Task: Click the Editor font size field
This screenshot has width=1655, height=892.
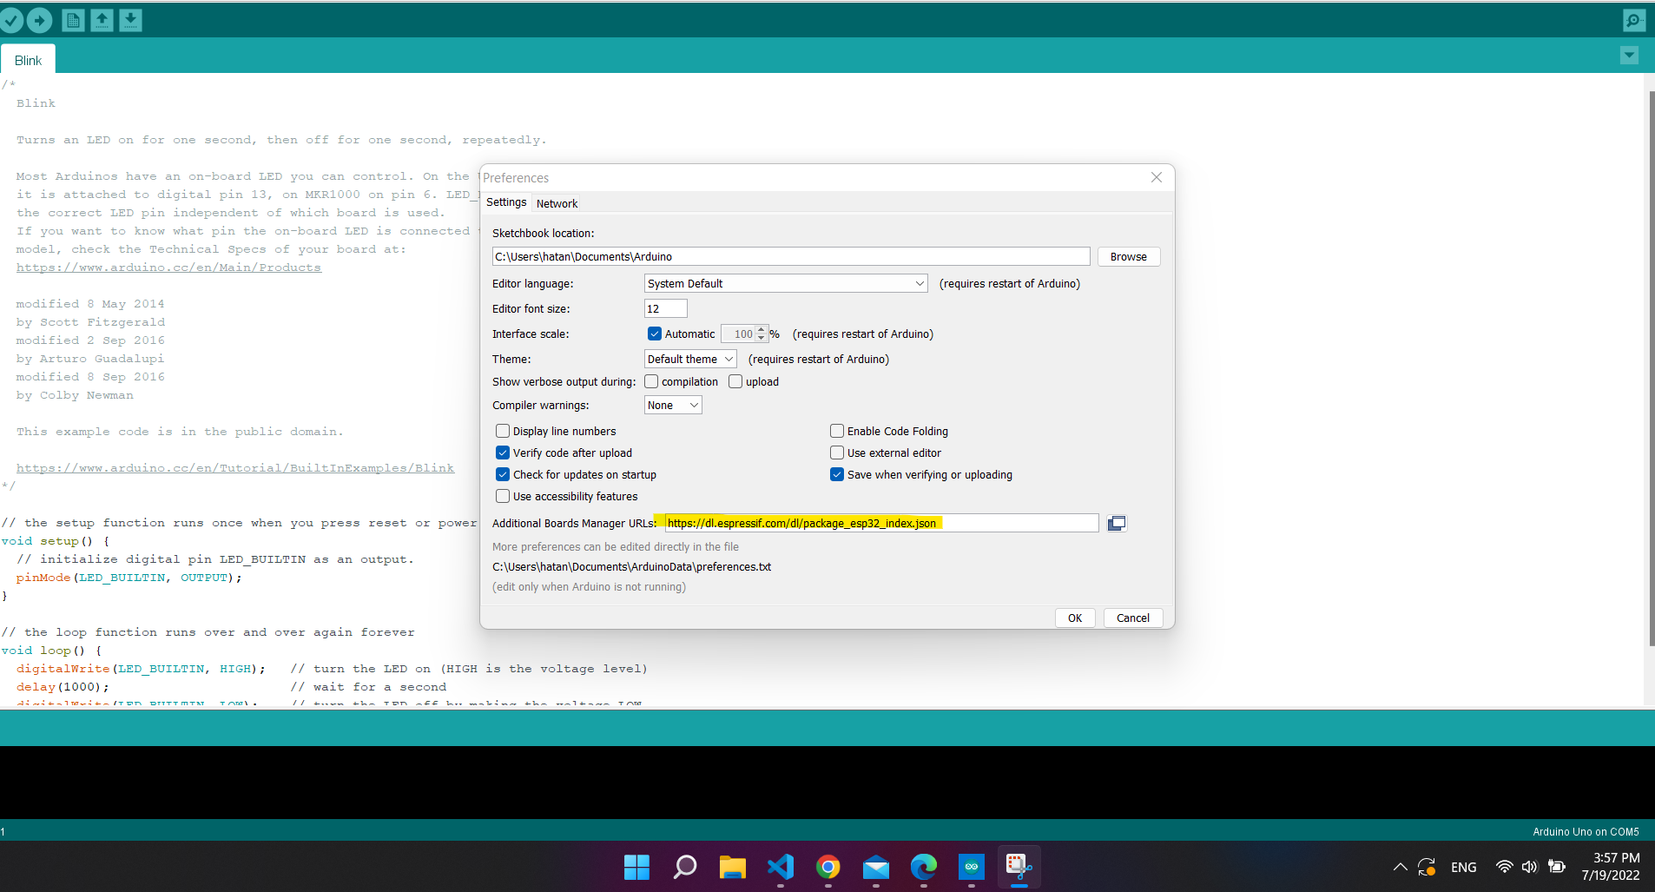Action: point(666,308)
